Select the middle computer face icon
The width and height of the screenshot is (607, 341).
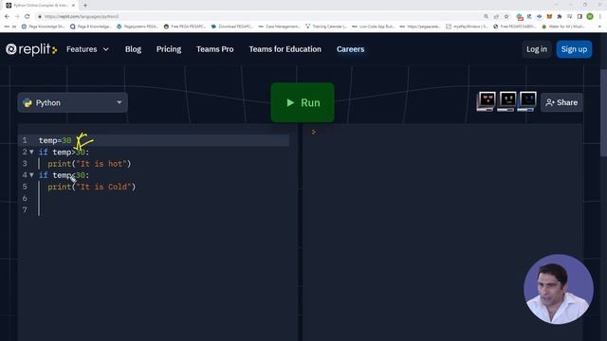(507, 101)
